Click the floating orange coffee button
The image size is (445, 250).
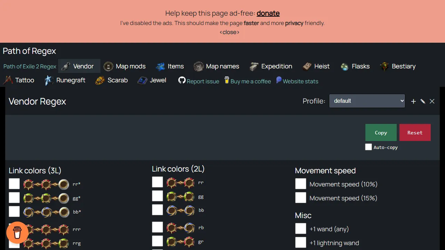17,233
